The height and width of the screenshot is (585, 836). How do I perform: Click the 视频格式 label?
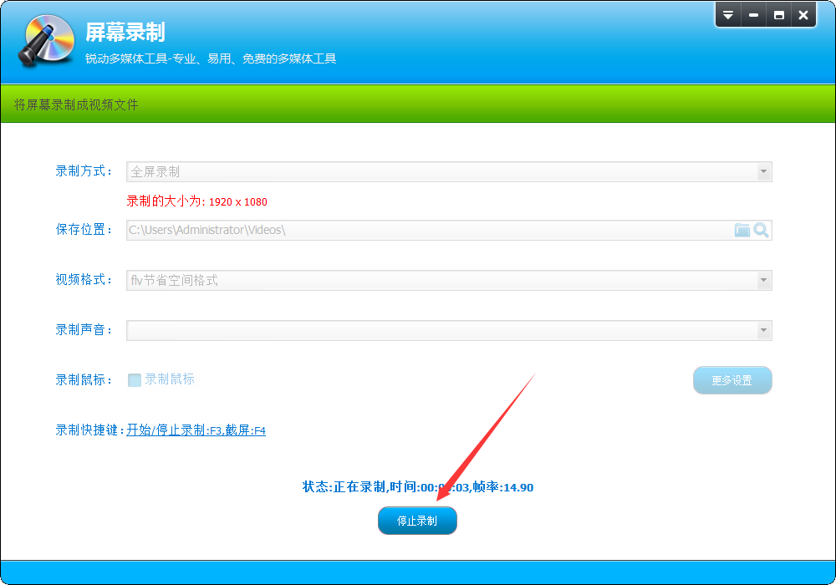click(x=84, y=280)
